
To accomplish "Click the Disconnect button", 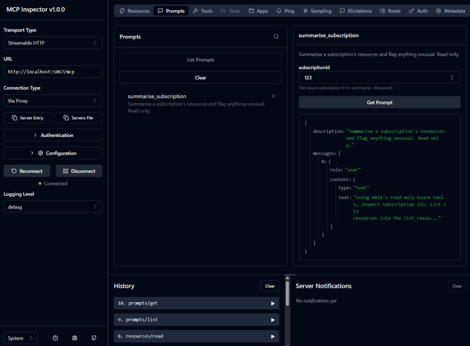I will pyautogui.click(x=79, y=171).
